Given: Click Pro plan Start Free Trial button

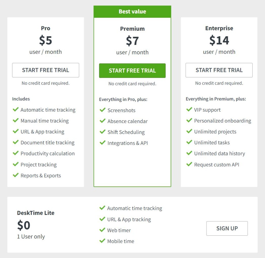Looking at the screenshot, I should pyautogui.click(x=46, y=70).
